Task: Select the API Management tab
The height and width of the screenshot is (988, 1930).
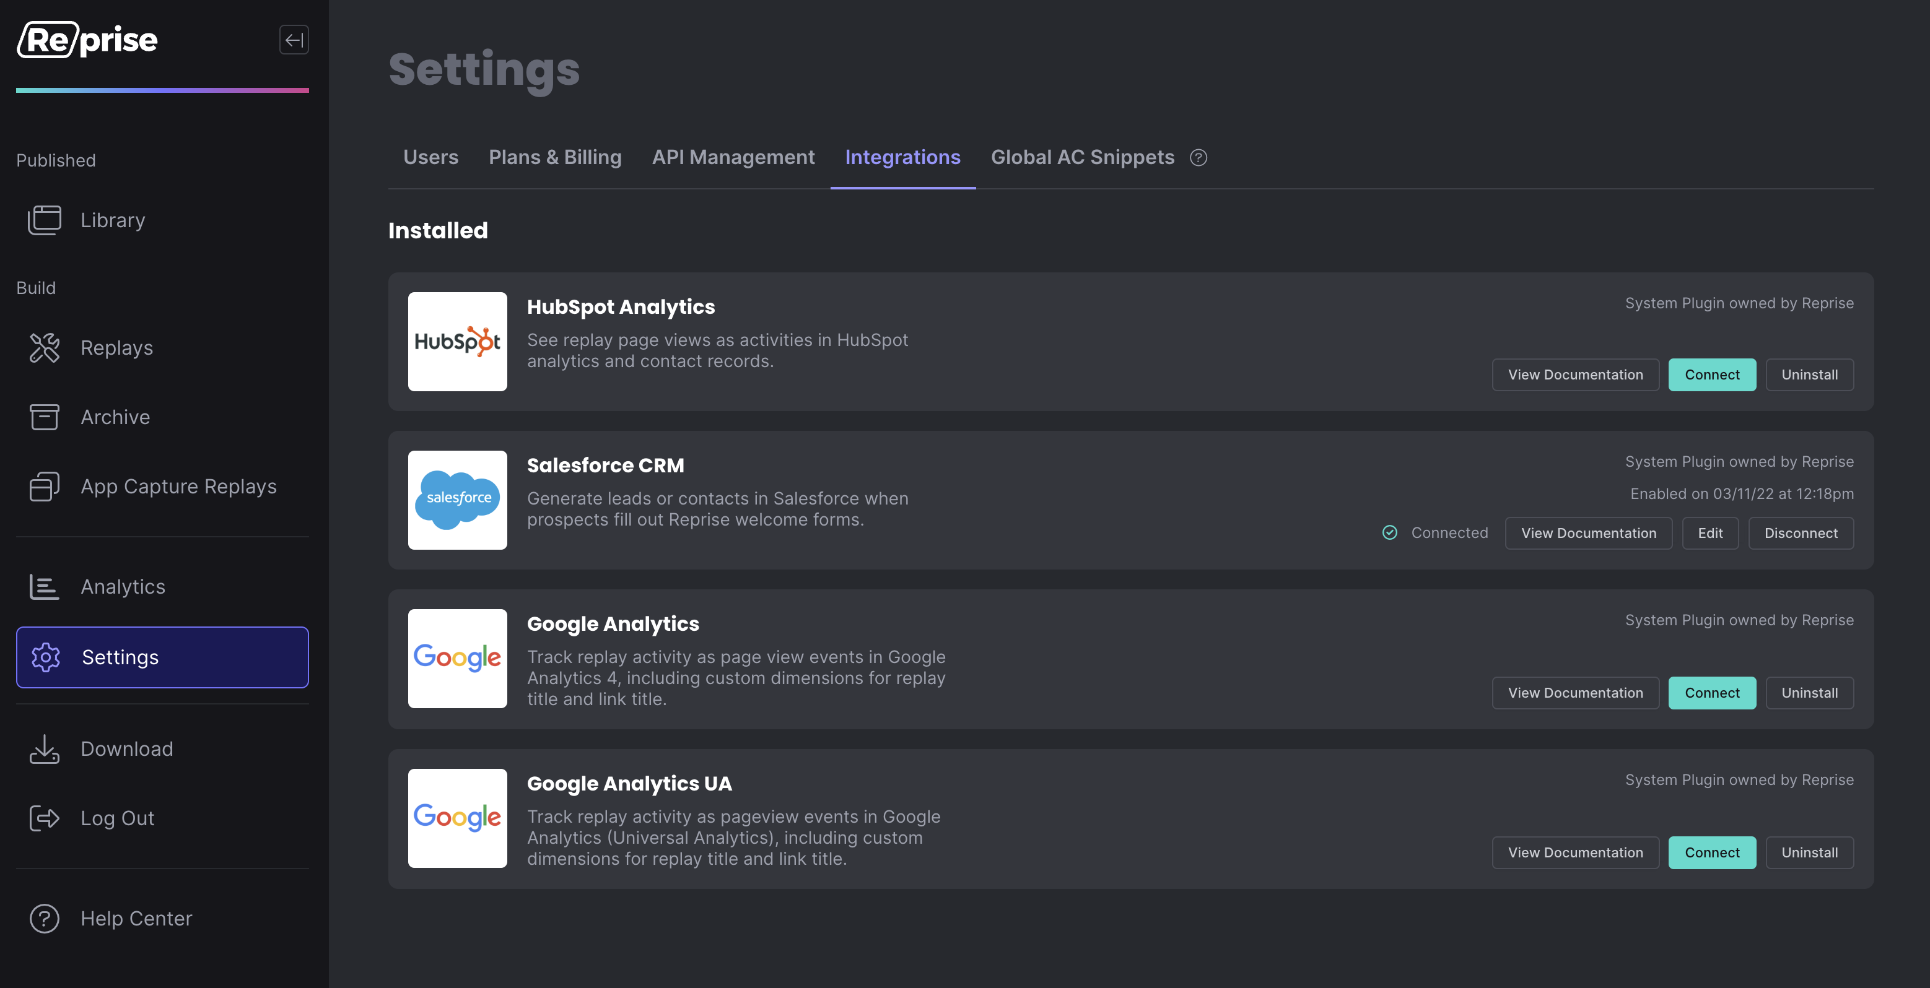Action: pyautogui.click(x=733, y=157)
